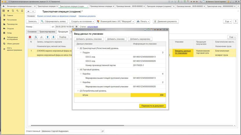
Task: Click Добавить уровень упаковки button
Action: (89, 39)
